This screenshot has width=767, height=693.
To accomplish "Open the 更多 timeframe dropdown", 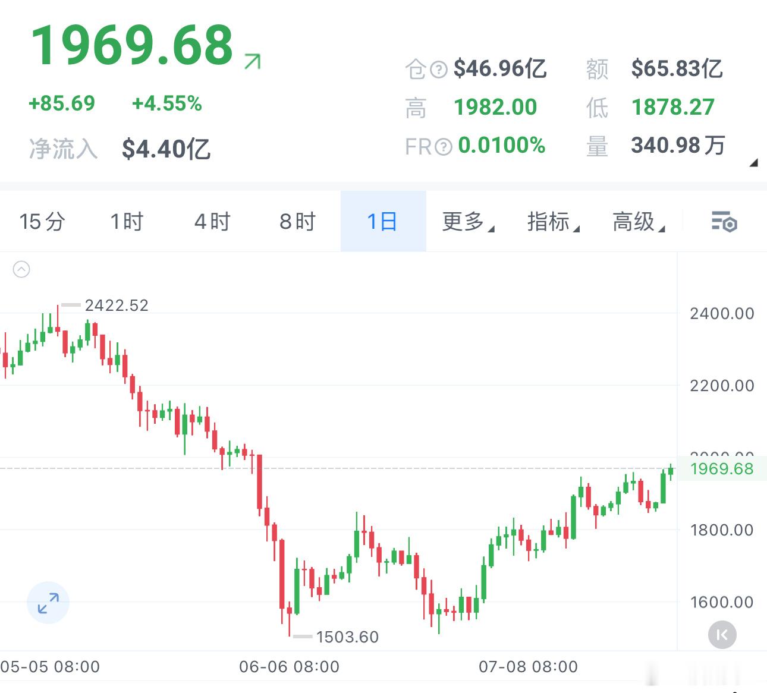I will point(468,222).
